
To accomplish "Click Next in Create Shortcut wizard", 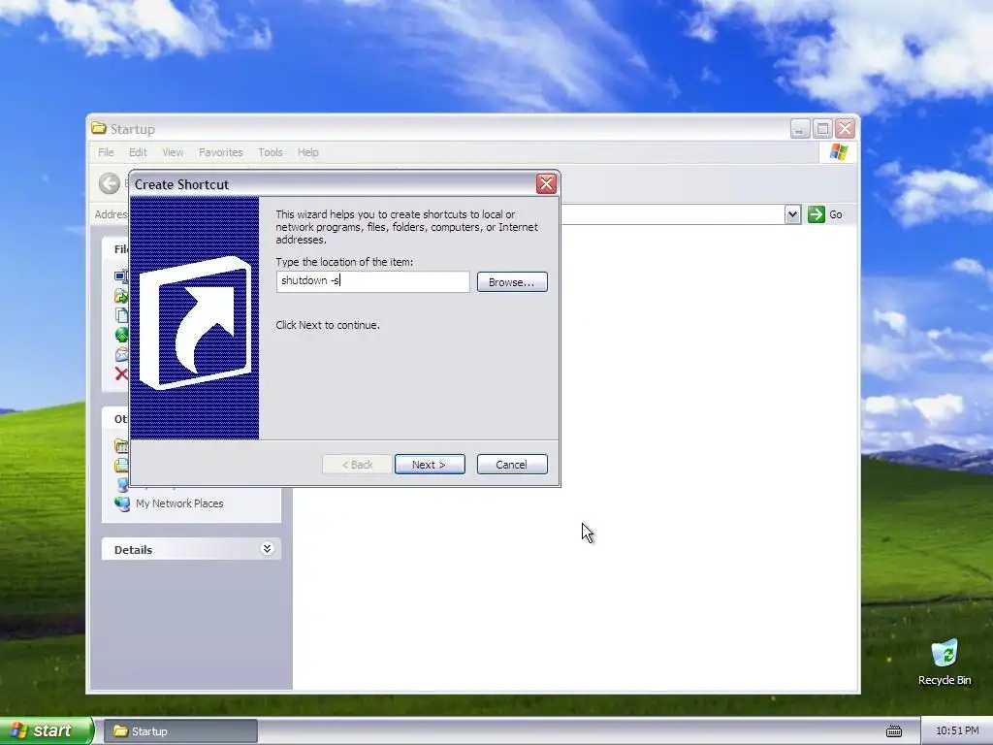I will coord(430,465).
